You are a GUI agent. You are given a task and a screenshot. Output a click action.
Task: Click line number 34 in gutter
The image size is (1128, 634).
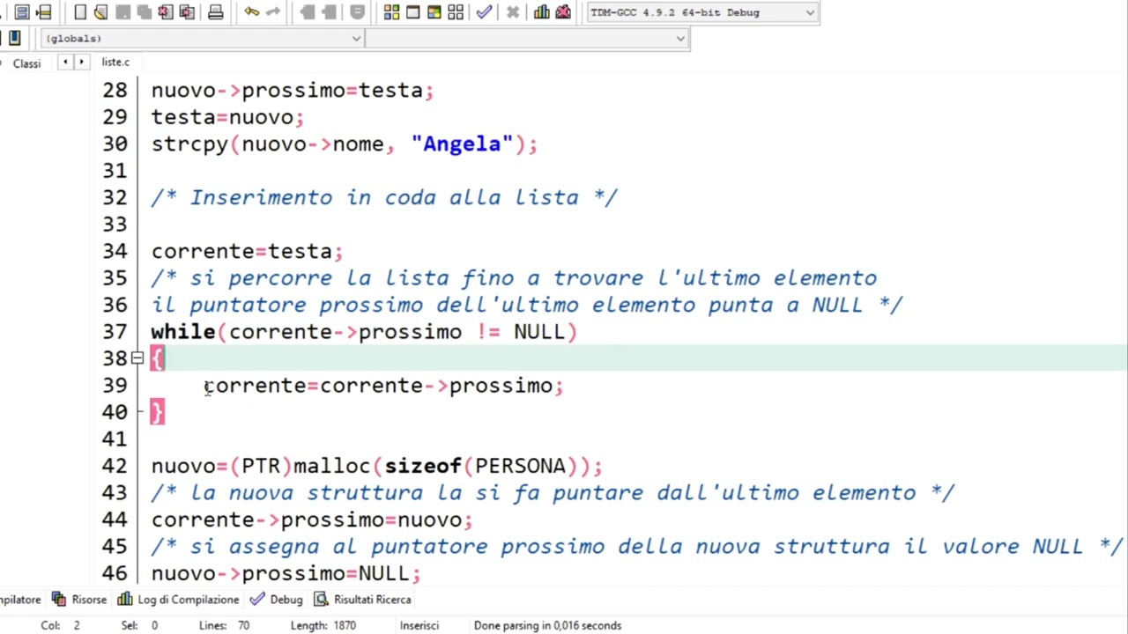pos(115,252)
